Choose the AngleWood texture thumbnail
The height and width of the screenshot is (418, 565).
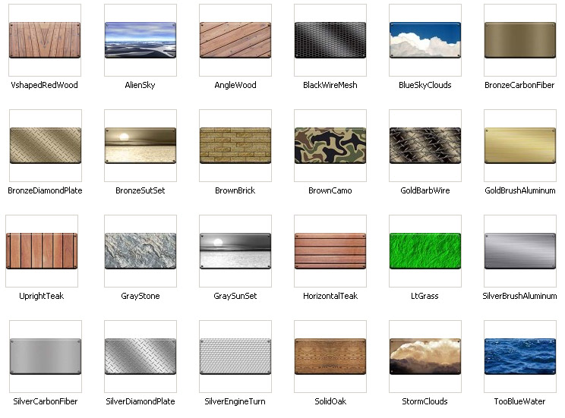click(x=235, y=40)
